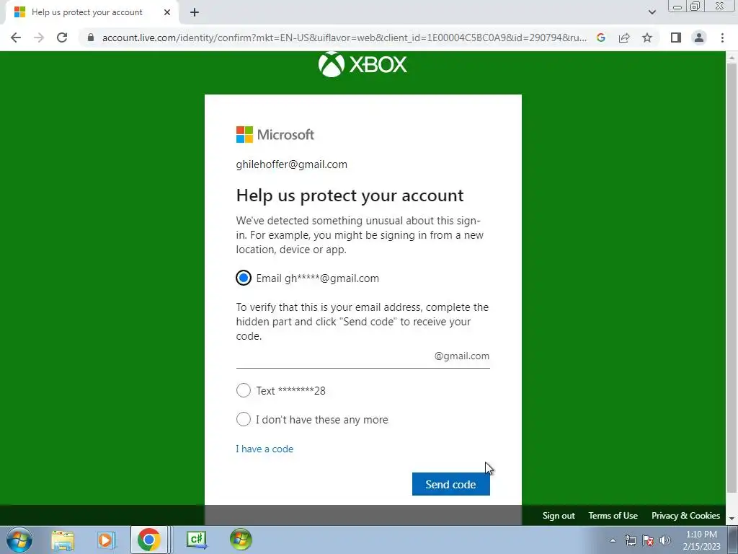738x554 pixels.
Task: Click the padlock site info icon
Action: (x=91, y=38)
